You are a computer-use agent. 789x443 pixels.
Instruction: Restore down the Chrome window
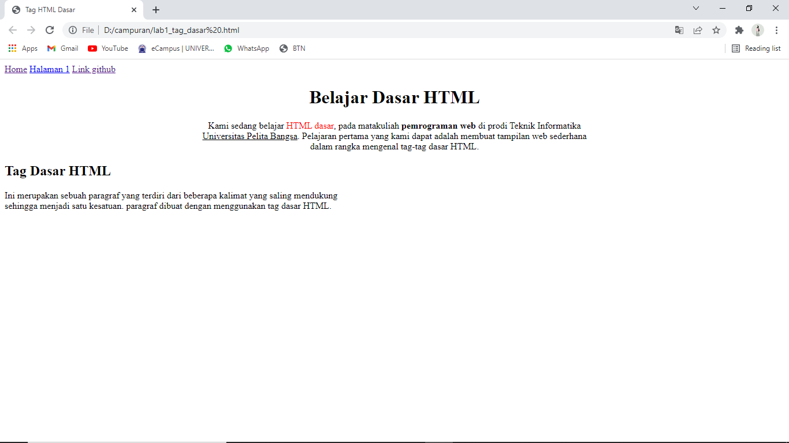pyautogui.click(x=749, y=8)
